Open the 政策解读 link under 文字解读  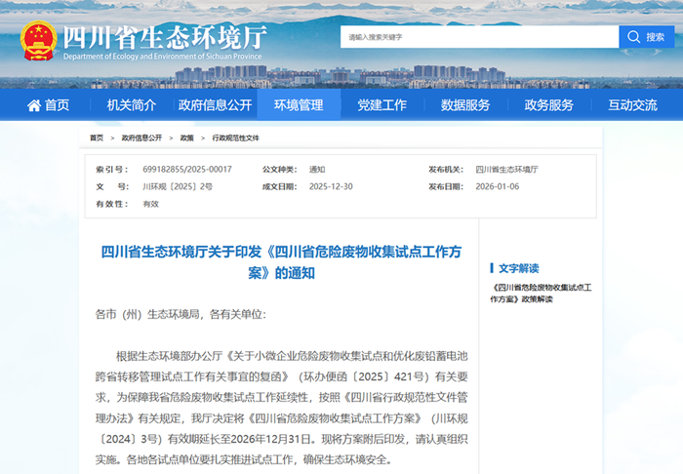541,294
